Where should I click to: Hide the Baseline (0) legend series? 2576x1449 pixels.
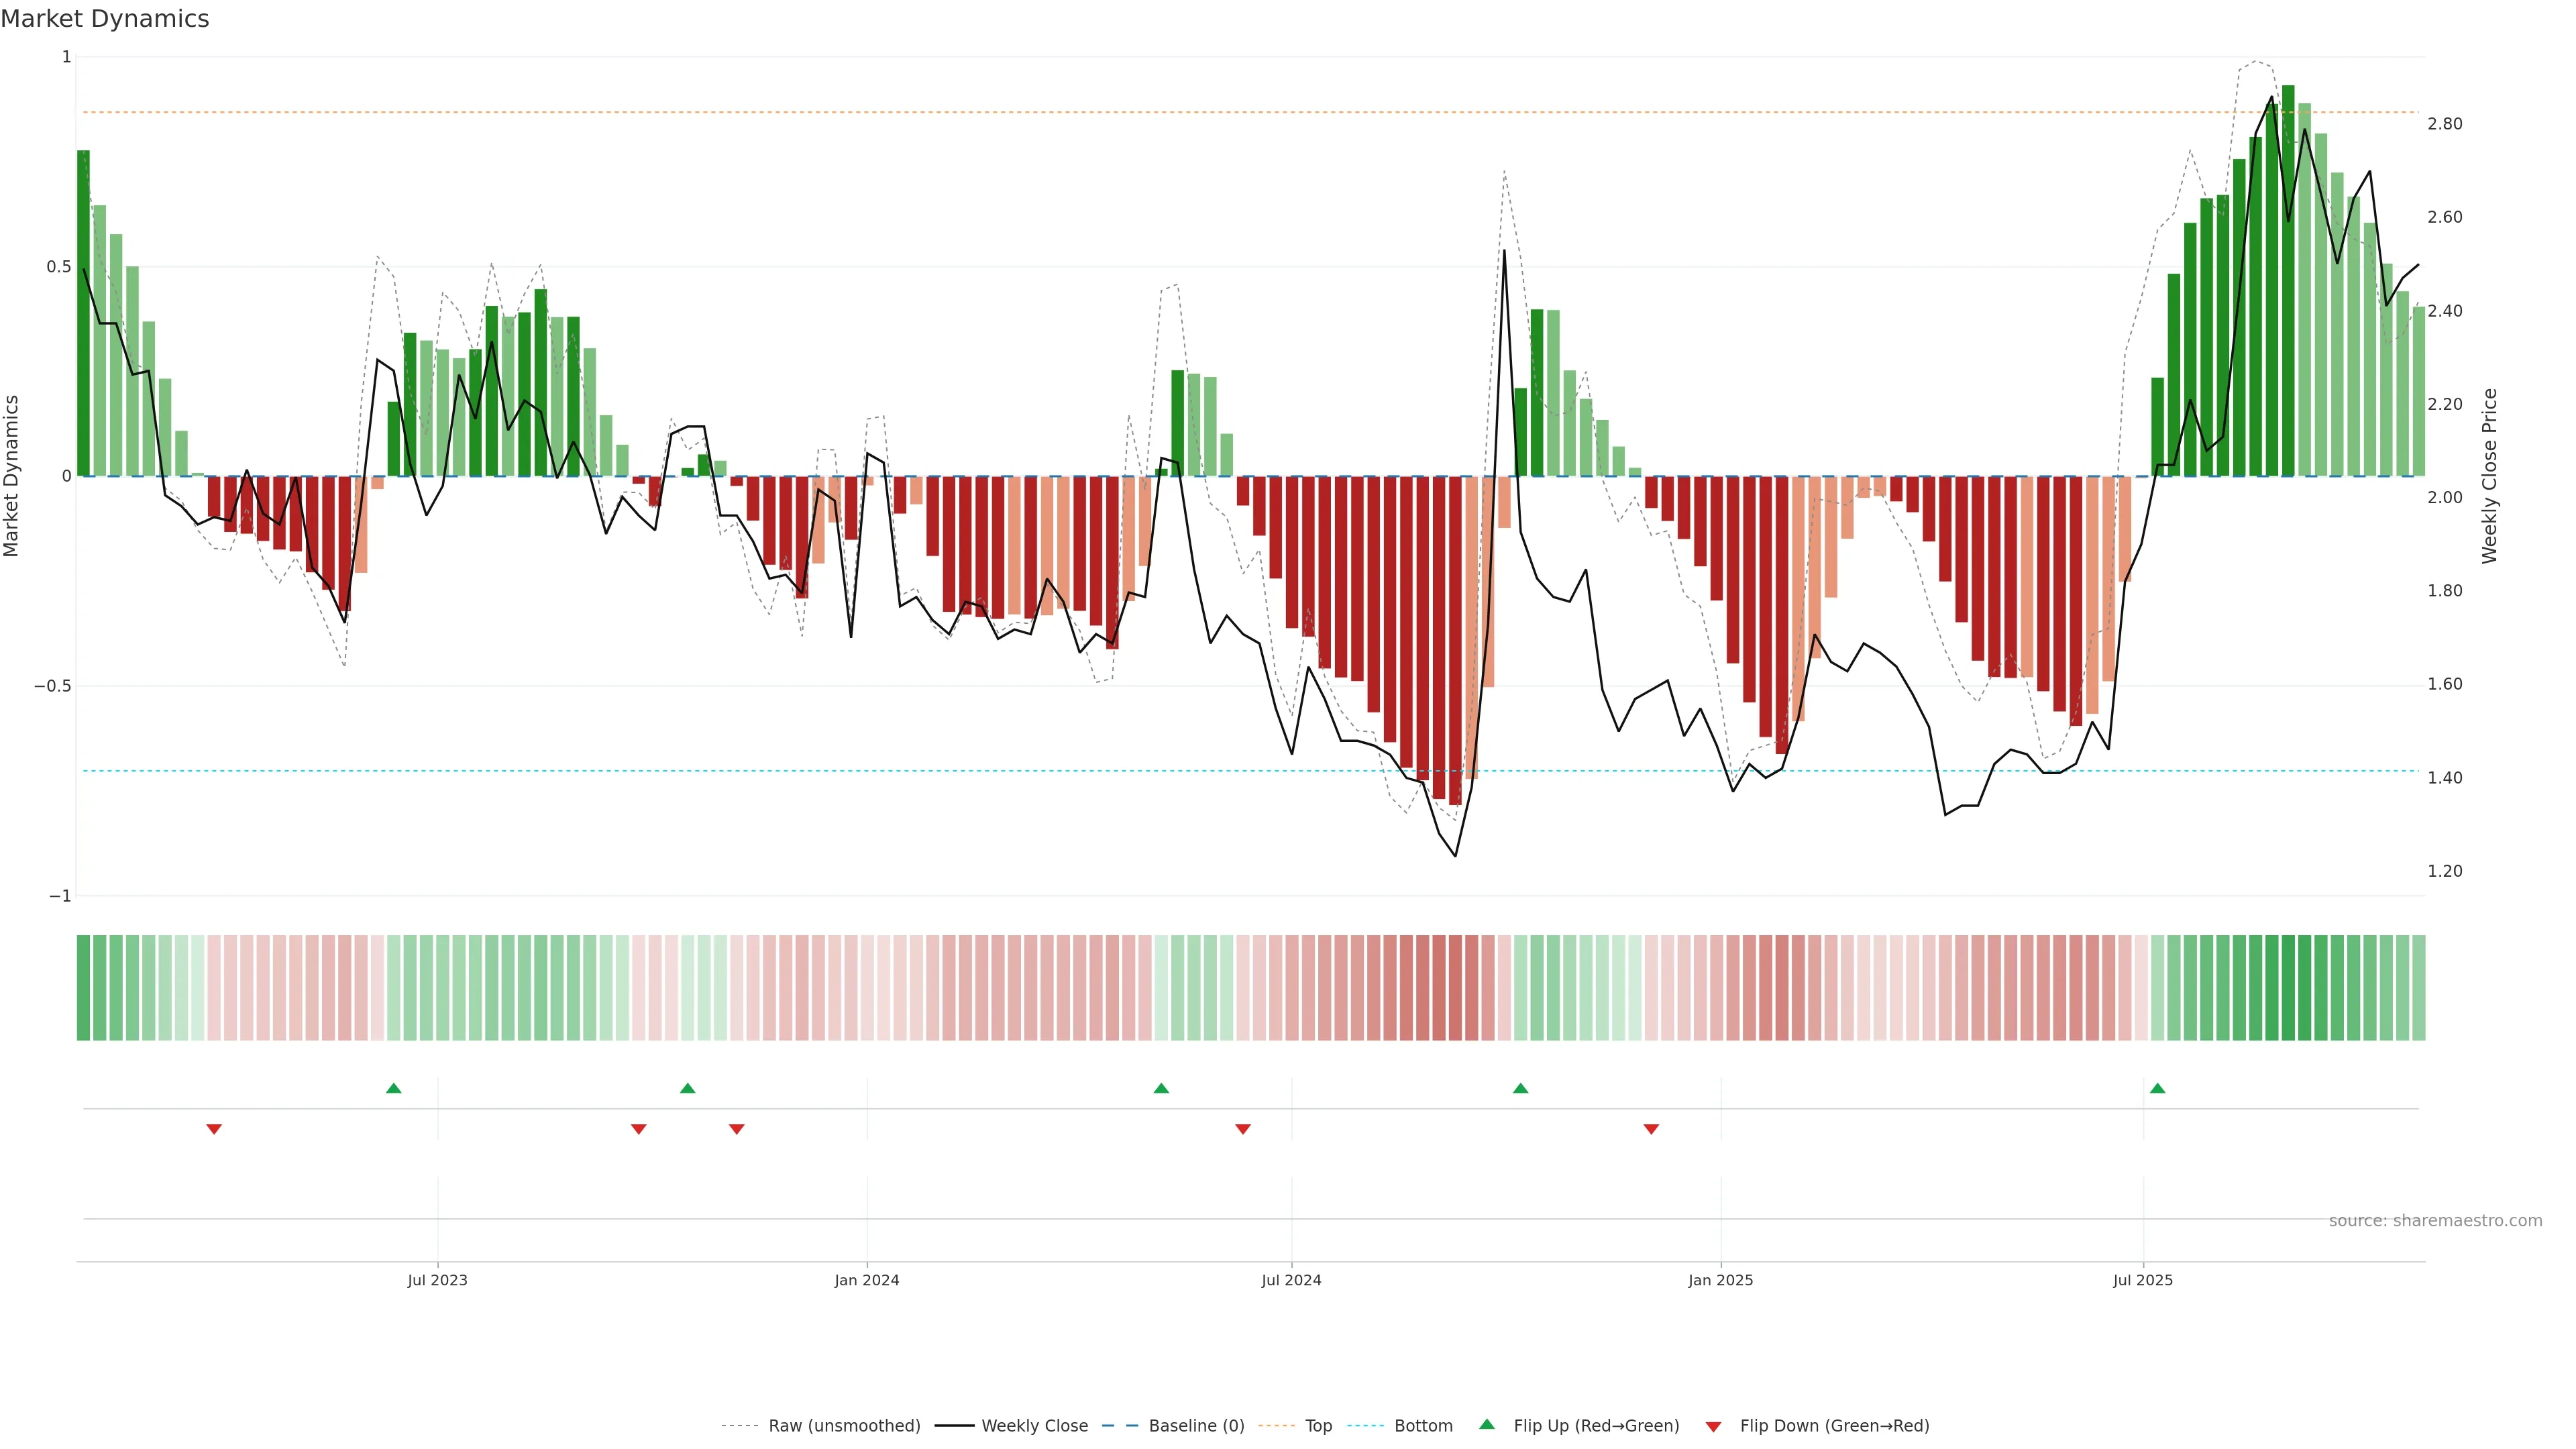[x=1196, y=1426]
